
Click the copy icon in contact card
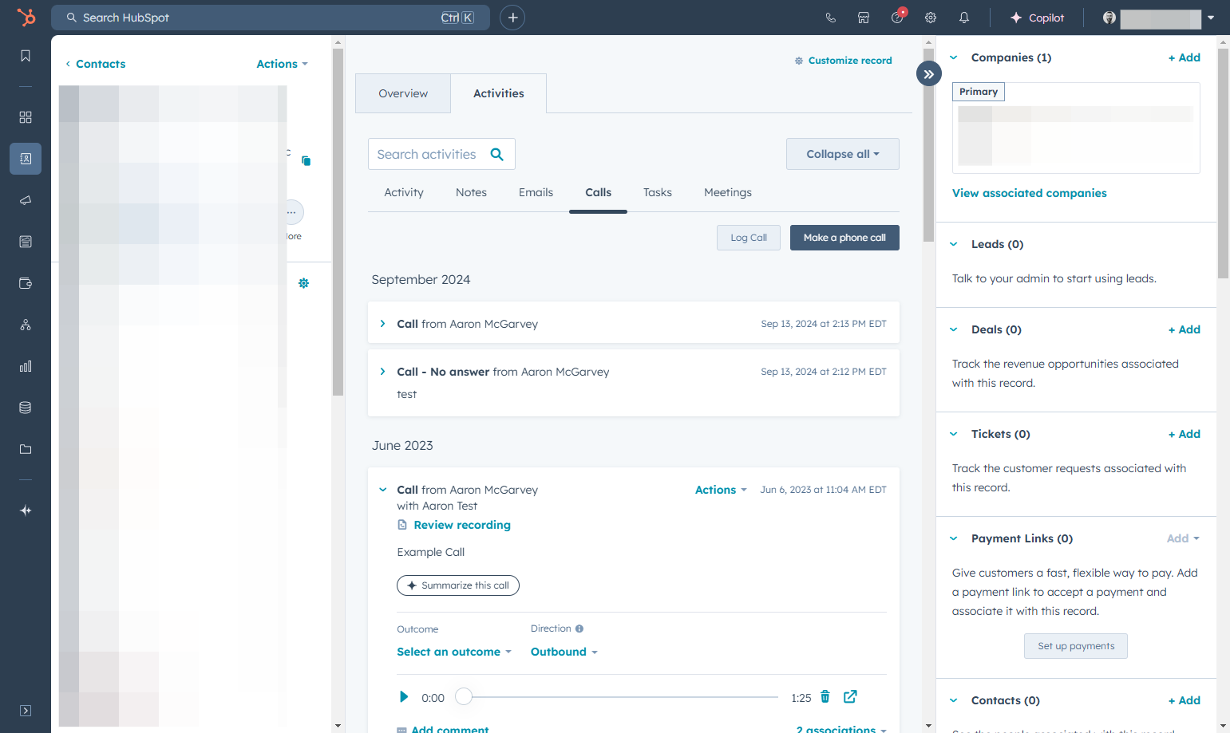(x=306, y=160)
